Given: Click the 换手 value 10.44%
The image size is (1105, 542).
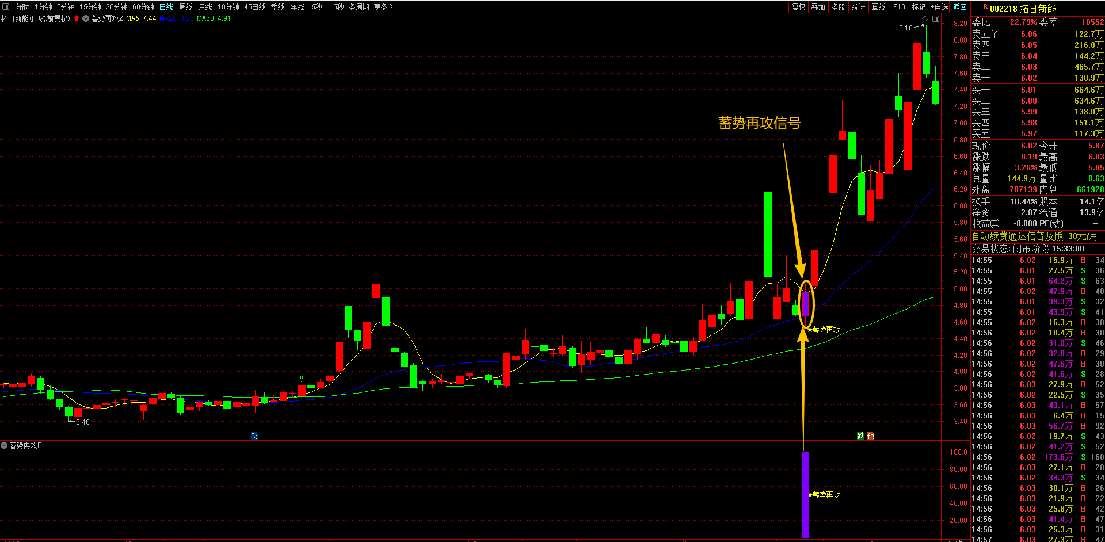Looking at the screenshot, I should tap(1024, 202).
